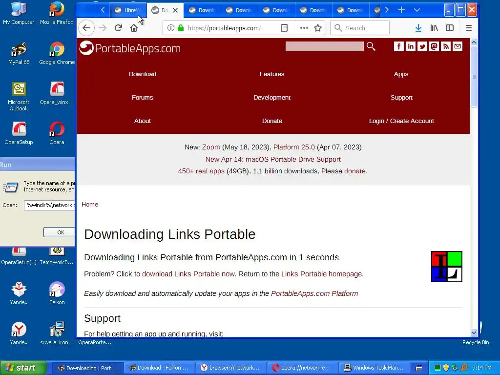Open the Support menu item
500x375 pixels.
(x=401, y=98)
